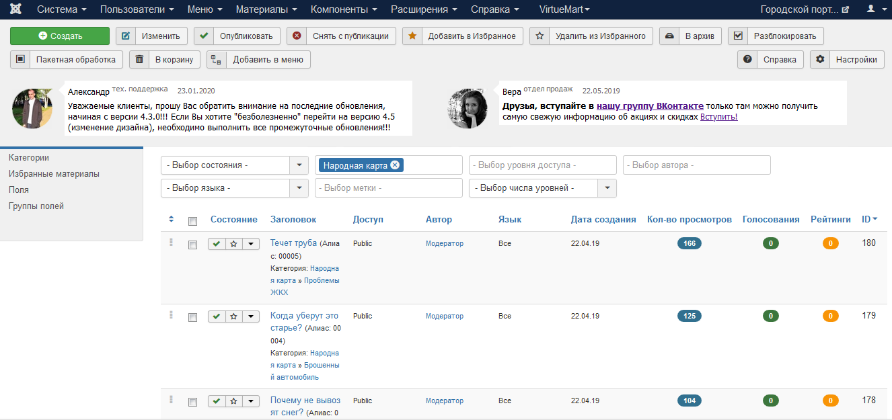Screen dimensions: 892x420
Task: Click Александр's avatar photo
Action: pyautogui.click(x=32, y=109)
